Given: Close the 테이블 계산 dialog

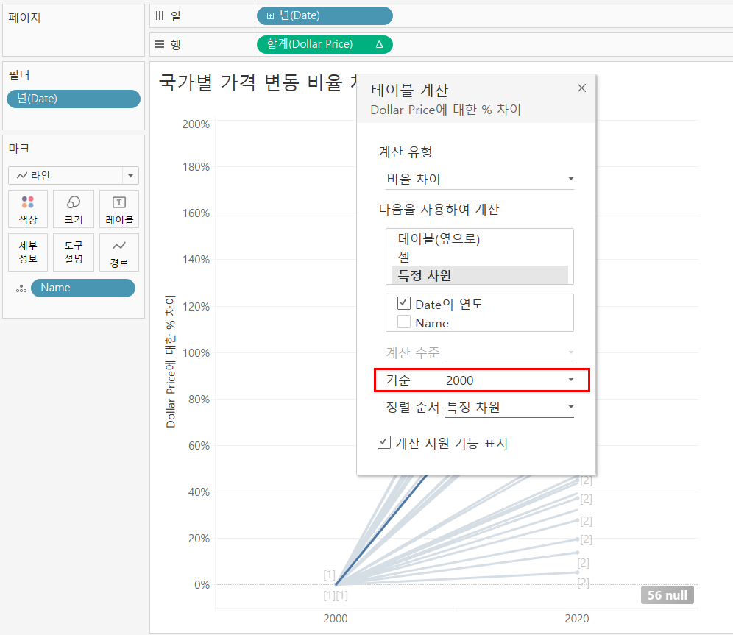Looking at the screenshot, I should [581, 88].
